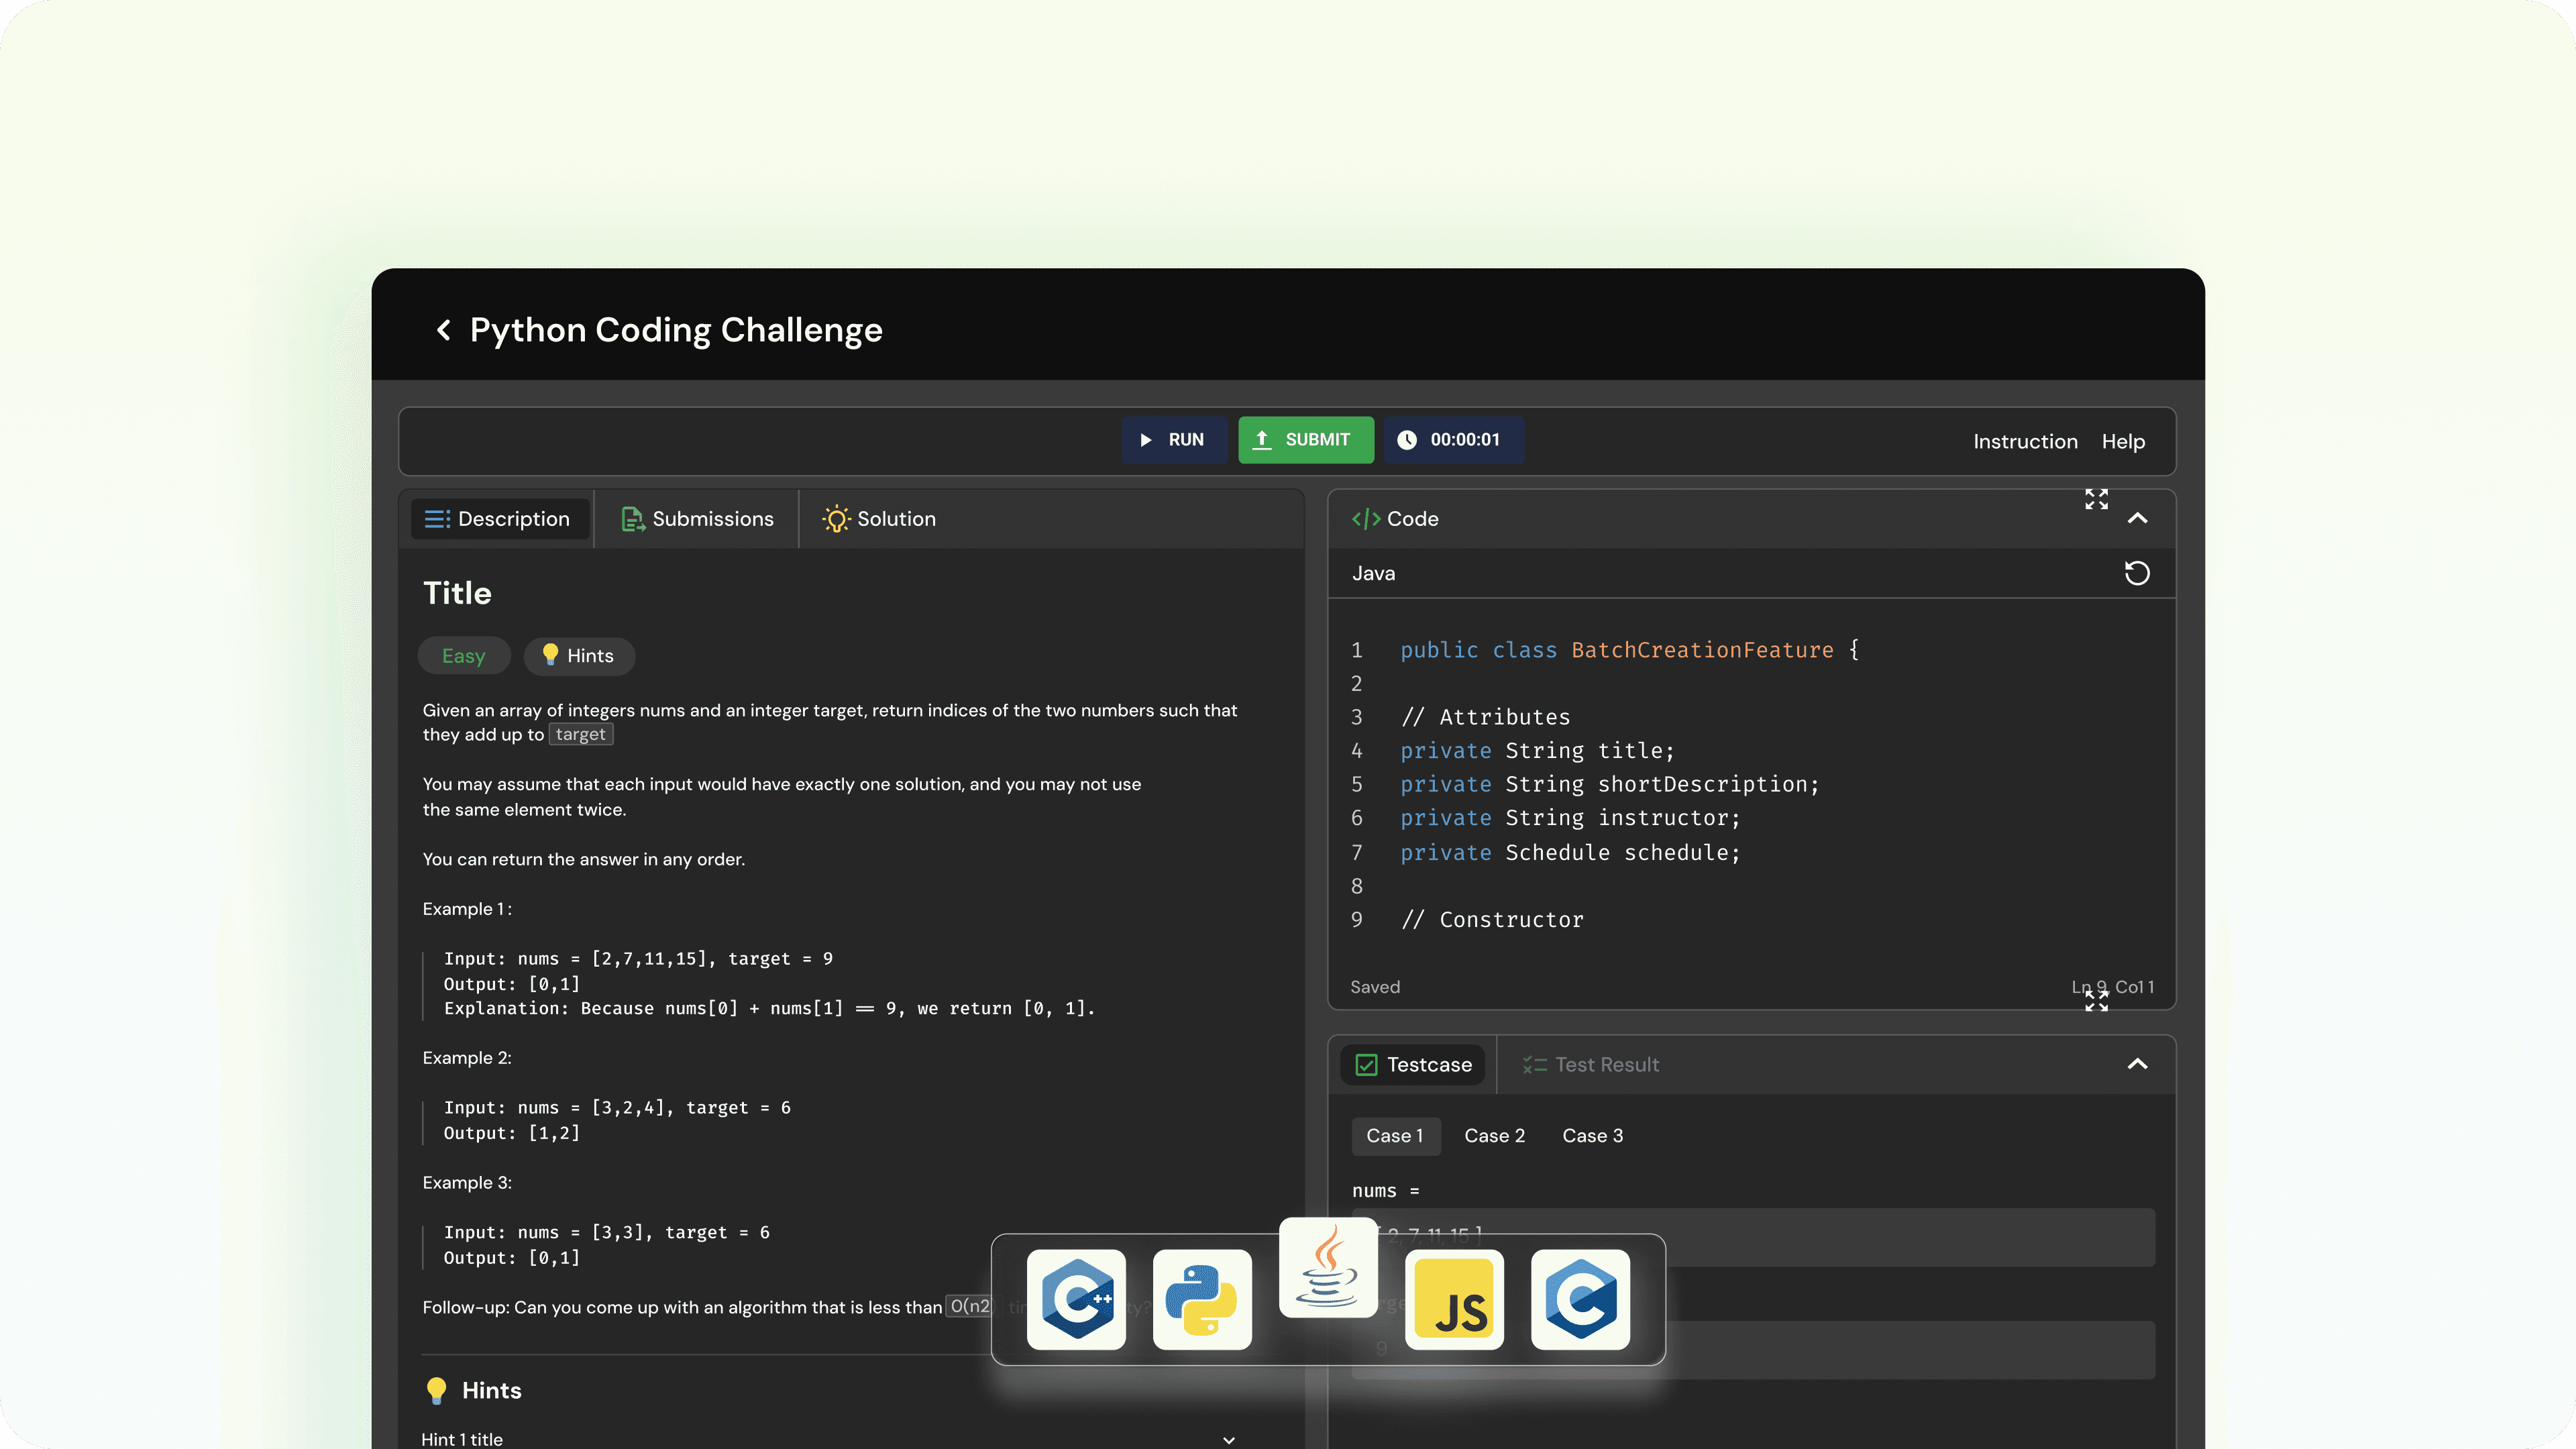Switch to the Test Result tab
Screen dimensions: 2576x1449
[x=1591, y=1065]
